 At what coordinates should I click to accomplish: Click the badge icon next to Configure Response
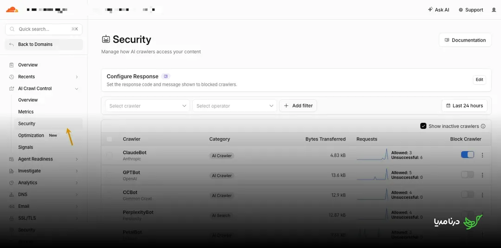coord(166,76)
